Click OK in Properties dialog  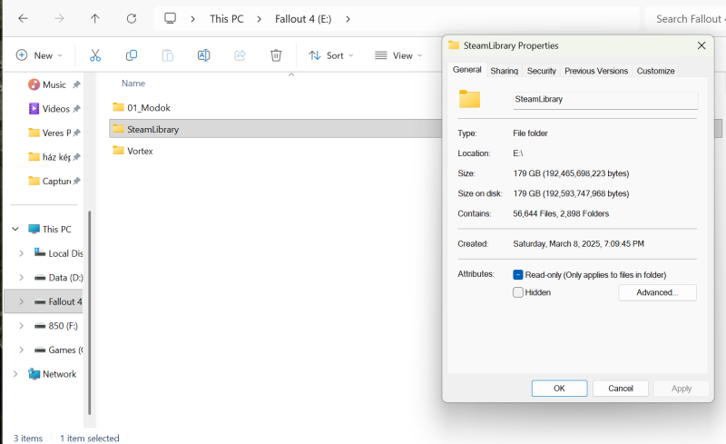tap(559, 389)
